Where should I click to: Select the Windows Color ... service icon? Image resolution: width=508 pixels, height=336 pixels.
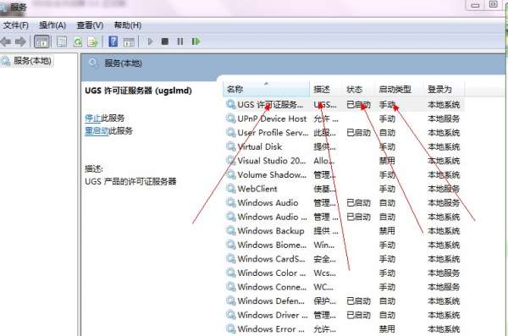[230, 273]
